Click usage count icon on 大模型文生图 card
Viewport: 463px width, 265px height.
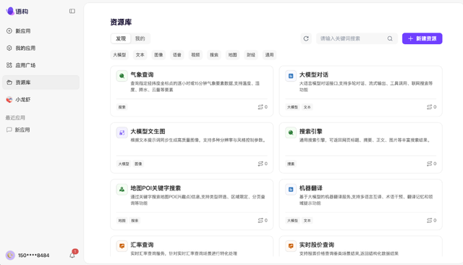pos(260,164)
